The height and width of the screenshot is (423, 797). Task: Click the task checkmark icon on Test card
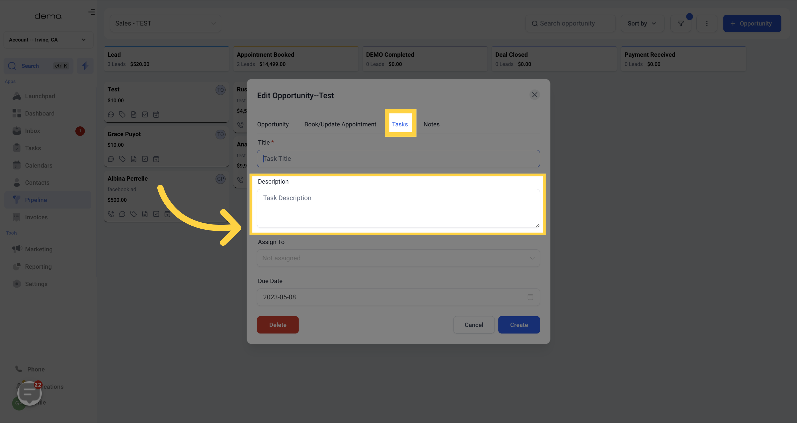[145, 114]
